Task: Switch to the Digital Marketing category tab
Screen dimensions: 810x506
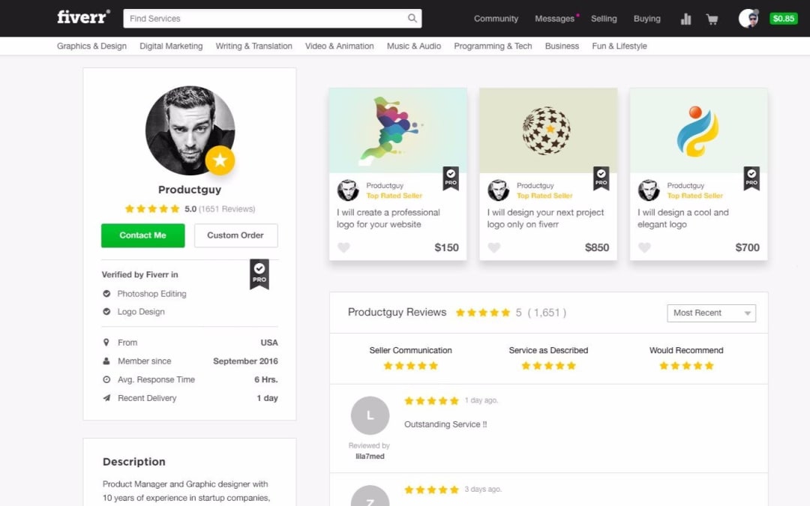Action: [170, 46]
